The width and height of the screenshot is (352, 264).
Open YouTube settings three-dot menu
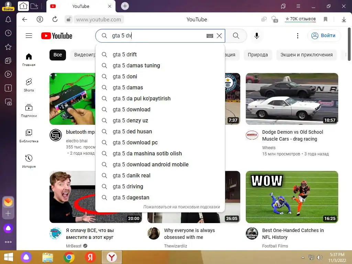click(297, 36)
